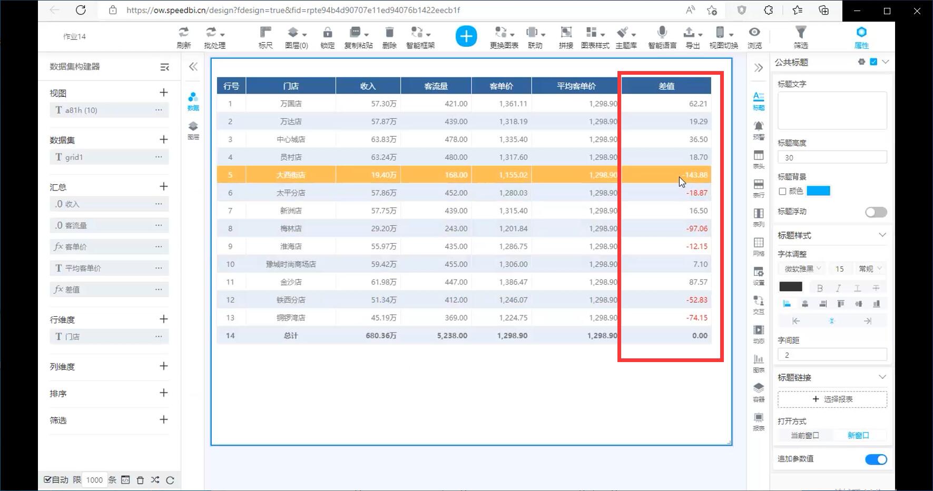
Task: Click the blue plus add button
Action: click(466, 36)
